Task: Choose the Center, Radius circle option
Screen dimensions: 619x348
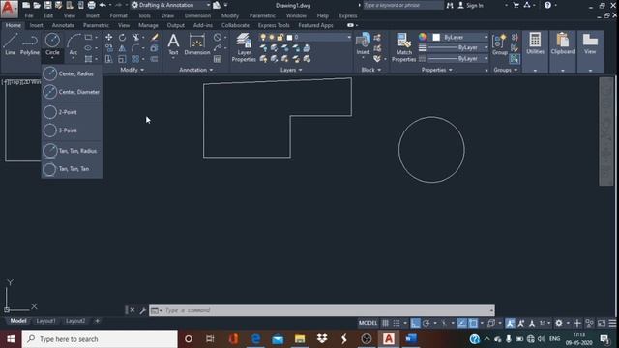Action: 72,73
